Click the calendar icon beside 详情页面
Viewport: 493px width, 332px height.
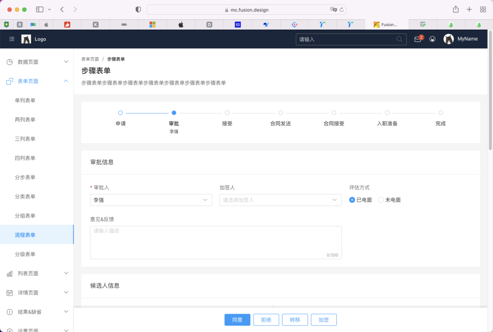click(9, 293)
